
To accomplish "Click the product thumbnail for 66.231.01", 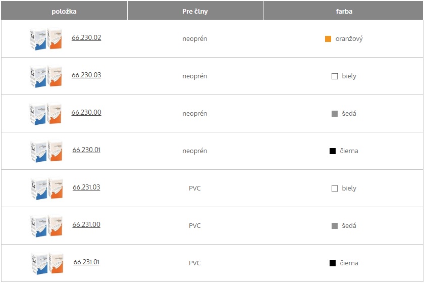I will pyautogui.click(x=47, y=263).
